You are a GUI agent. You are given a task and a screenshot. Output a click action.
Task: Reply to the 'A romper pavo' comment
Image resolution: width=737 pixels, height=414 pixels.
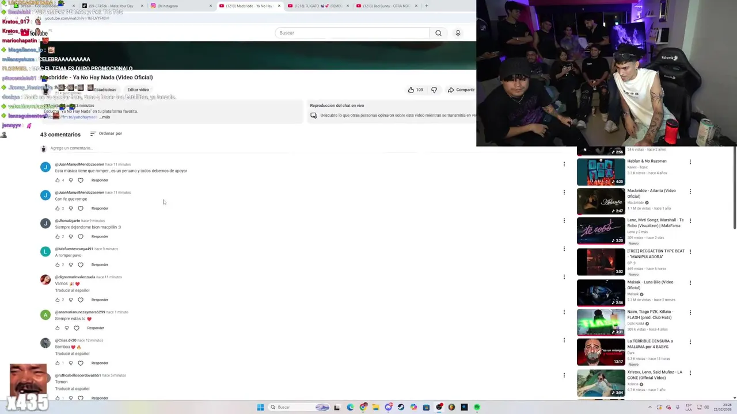pyautogui.click(x=100, y=264)
